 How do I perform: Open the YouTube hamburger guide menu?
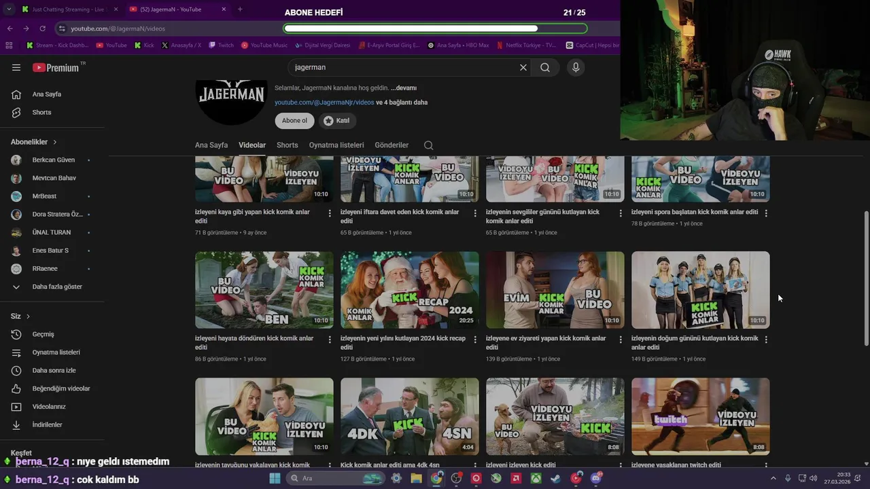[x=16, y=67]
